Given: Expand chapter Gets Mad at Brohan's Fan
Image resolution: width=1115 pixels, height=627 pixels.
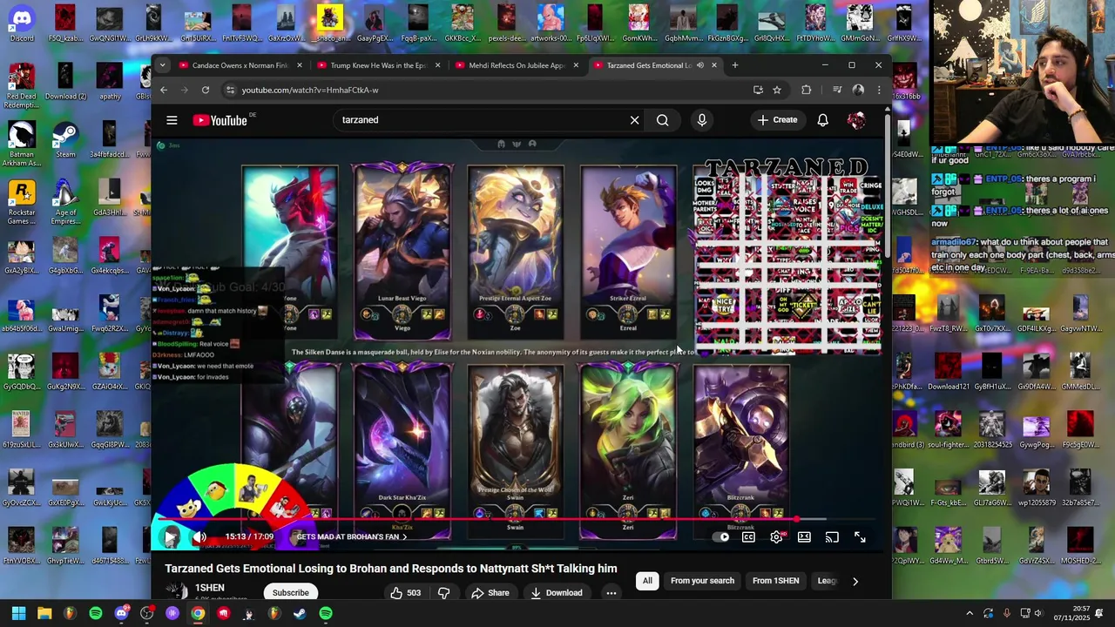Looking at the screenshot, I should pyautogui.click(x=351, y=537).
